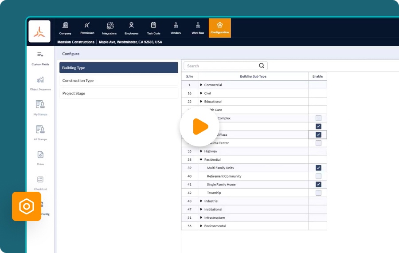The height and width of the screenshot is (253, 399).
Task: Enable the Retirement Community checkbox
Action: [x=318, y=176]
